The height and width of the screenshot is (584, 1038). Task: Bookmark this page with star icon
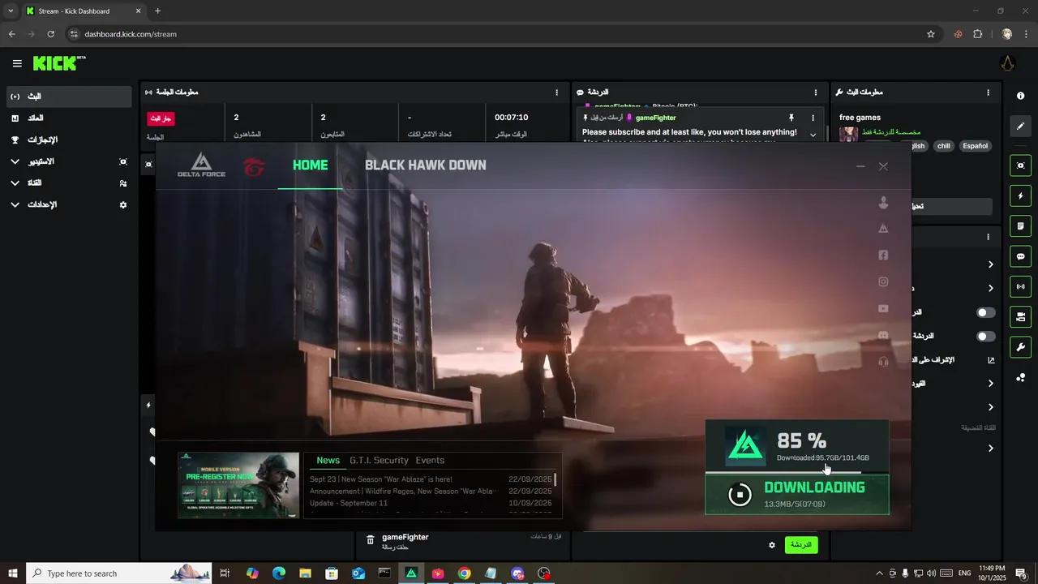[931, 34]
